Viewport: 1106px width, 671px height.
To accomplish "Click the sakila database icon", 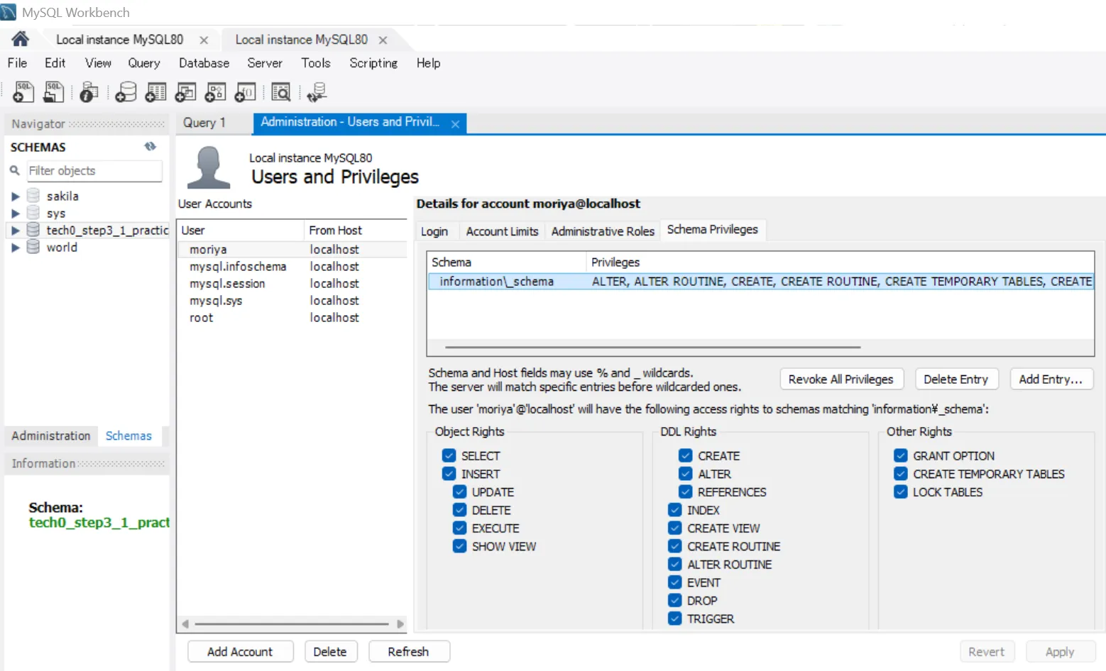I will (x=33, y=195).
